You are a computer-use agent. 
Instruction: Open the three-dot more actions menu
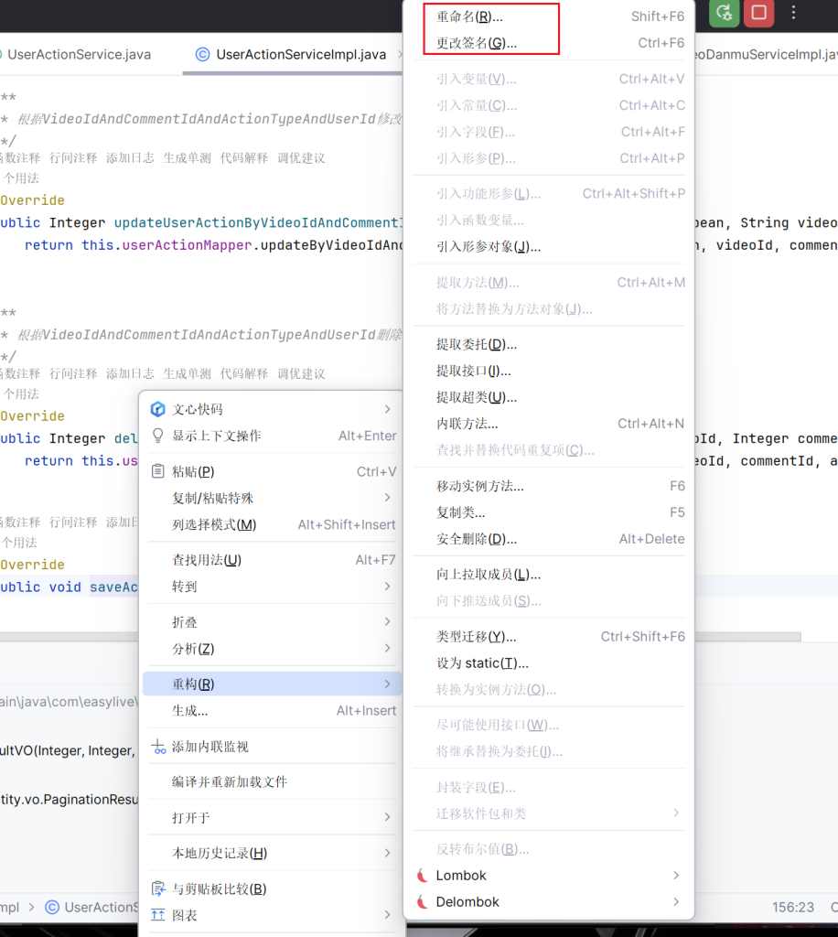793,13
